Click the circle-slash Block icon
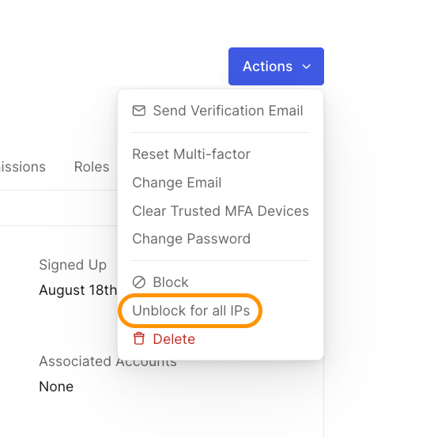430x438 pixels. point(139,282)
